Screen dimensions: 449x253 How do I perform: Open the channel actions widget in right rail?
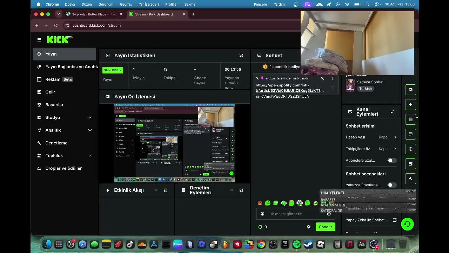click(410, 164)
